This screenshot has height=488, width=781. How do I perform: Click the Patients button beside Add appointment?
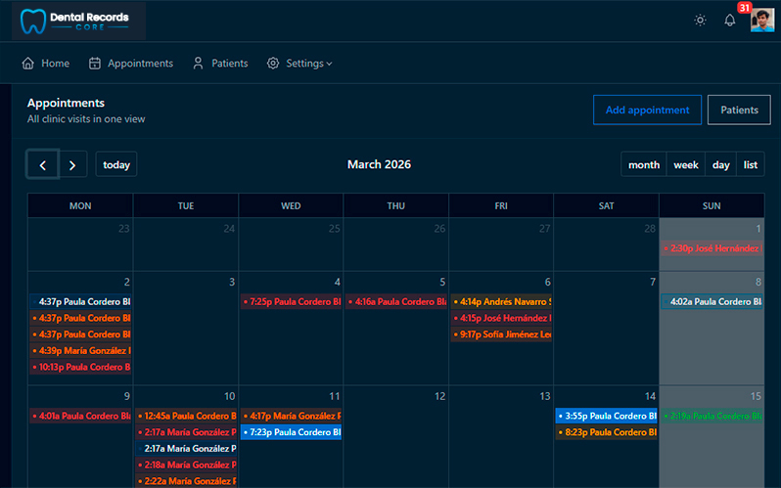point(739,111)
